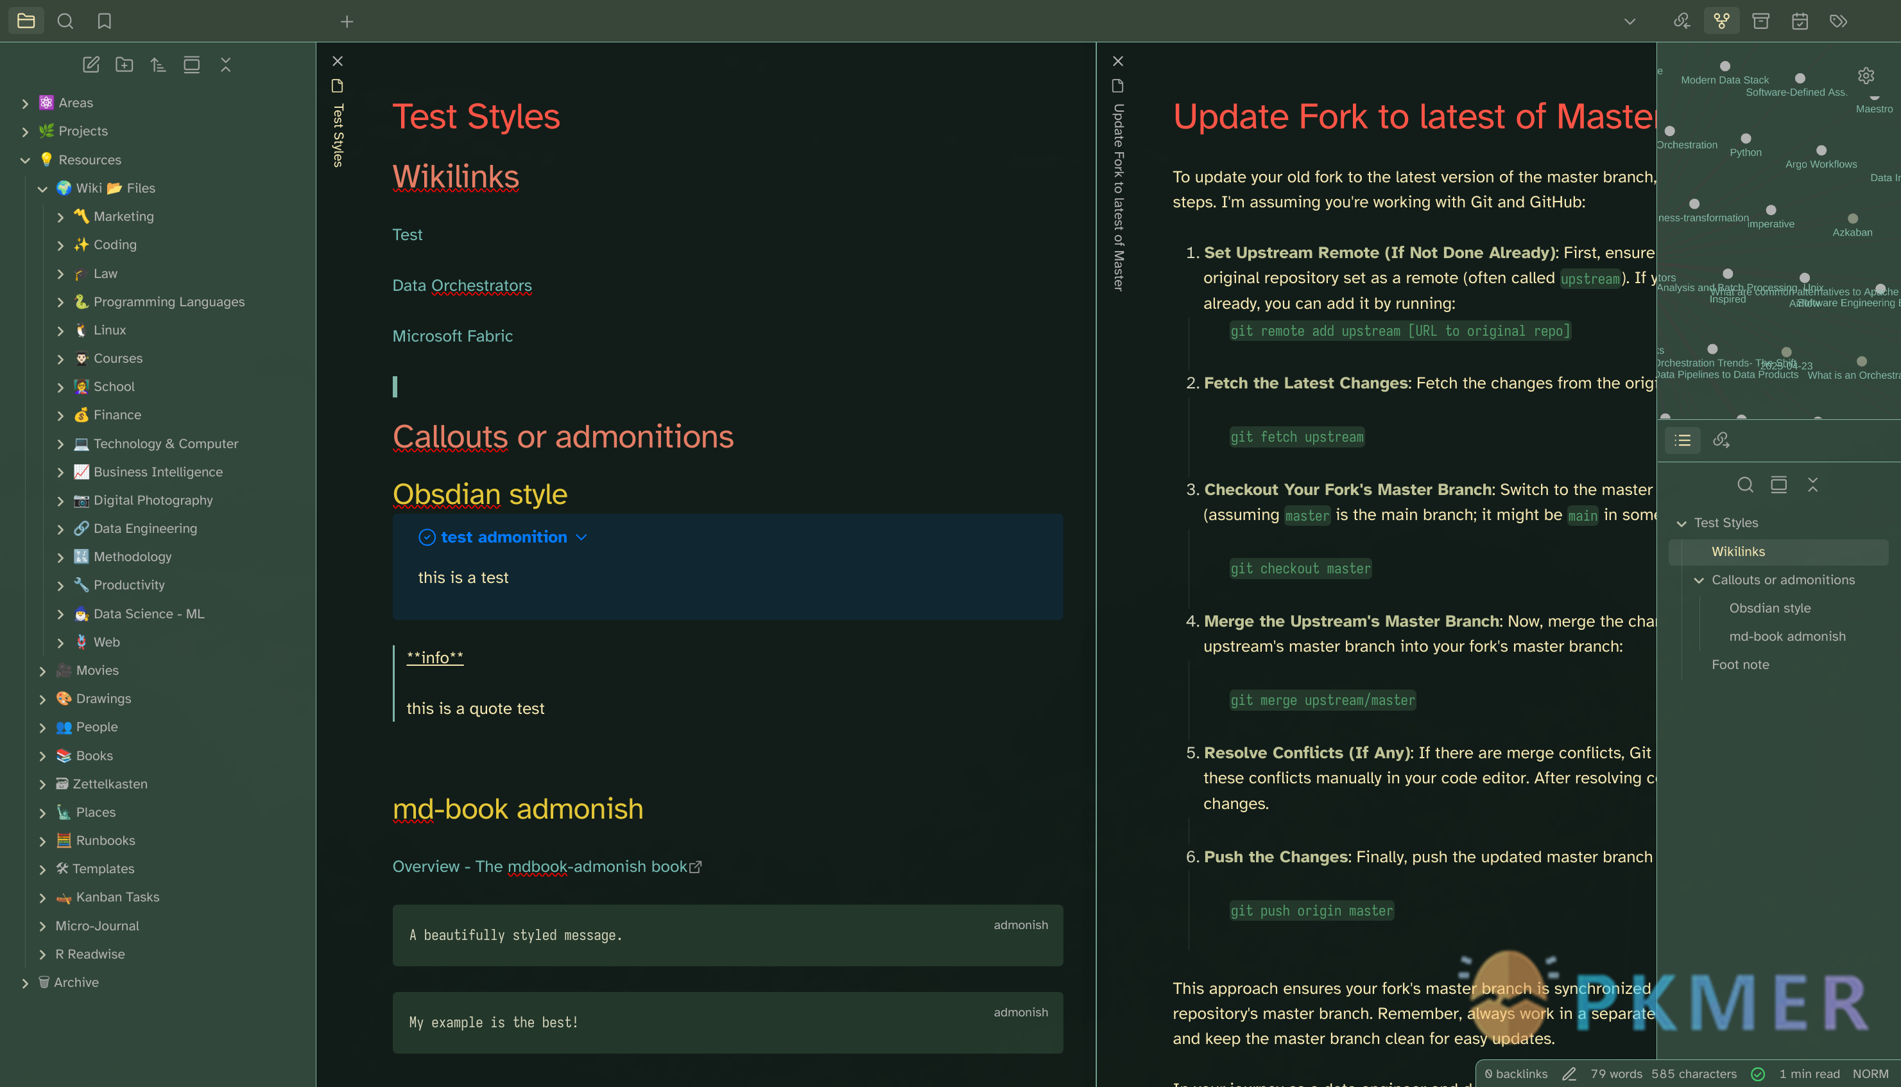This screenshot has width=1901, height=1087.
Task: Jump to md-book admonish in outline
Action: tap(1787, 636)
